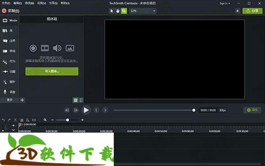This screenshot has width=265, height=166.
Task: Open the 编辑 (Edit) menu
Action: coord(17,3)
